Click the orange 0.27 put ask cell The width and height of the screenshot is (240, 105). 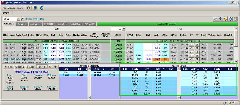pyautogui.click(x=156, y=60)
